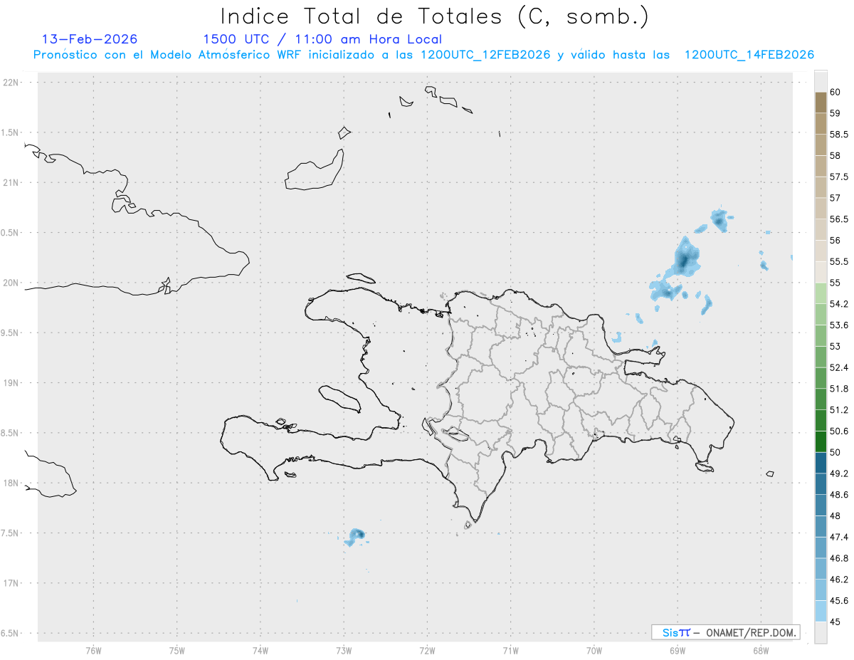Click the colorbar value '60'
Screen dimensions: 854x660
click(835, 92)
